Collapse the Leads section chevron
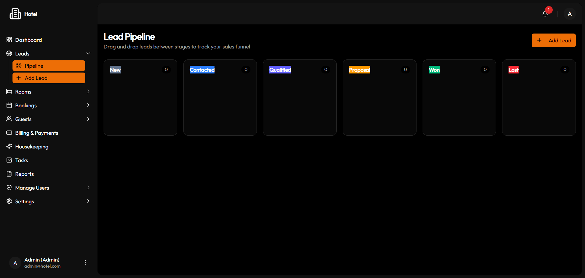Image resolution: width=585 pixels, height=278 pixels. coord(88,54)
